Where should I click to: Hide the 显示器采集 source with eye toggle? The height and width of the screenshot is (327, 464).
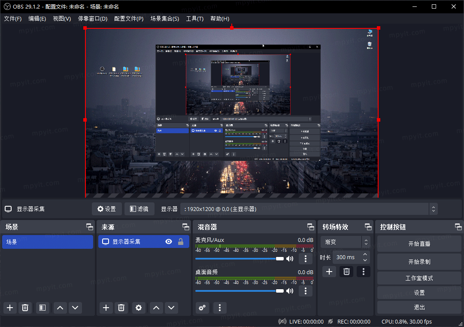click(x=168, y=241)
